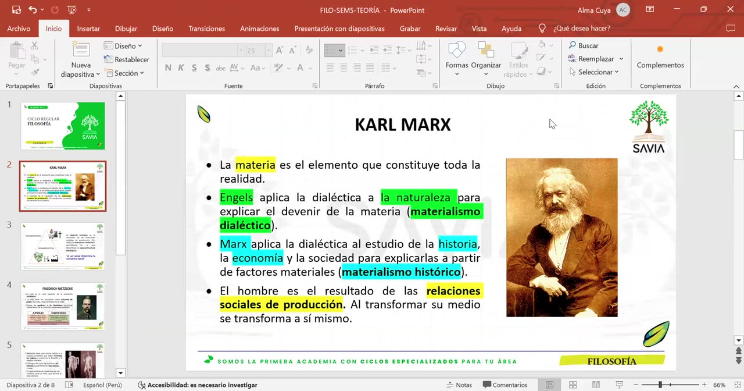Toggle text shadow formatting
744x391 pixels.
(x=208, y=67)
